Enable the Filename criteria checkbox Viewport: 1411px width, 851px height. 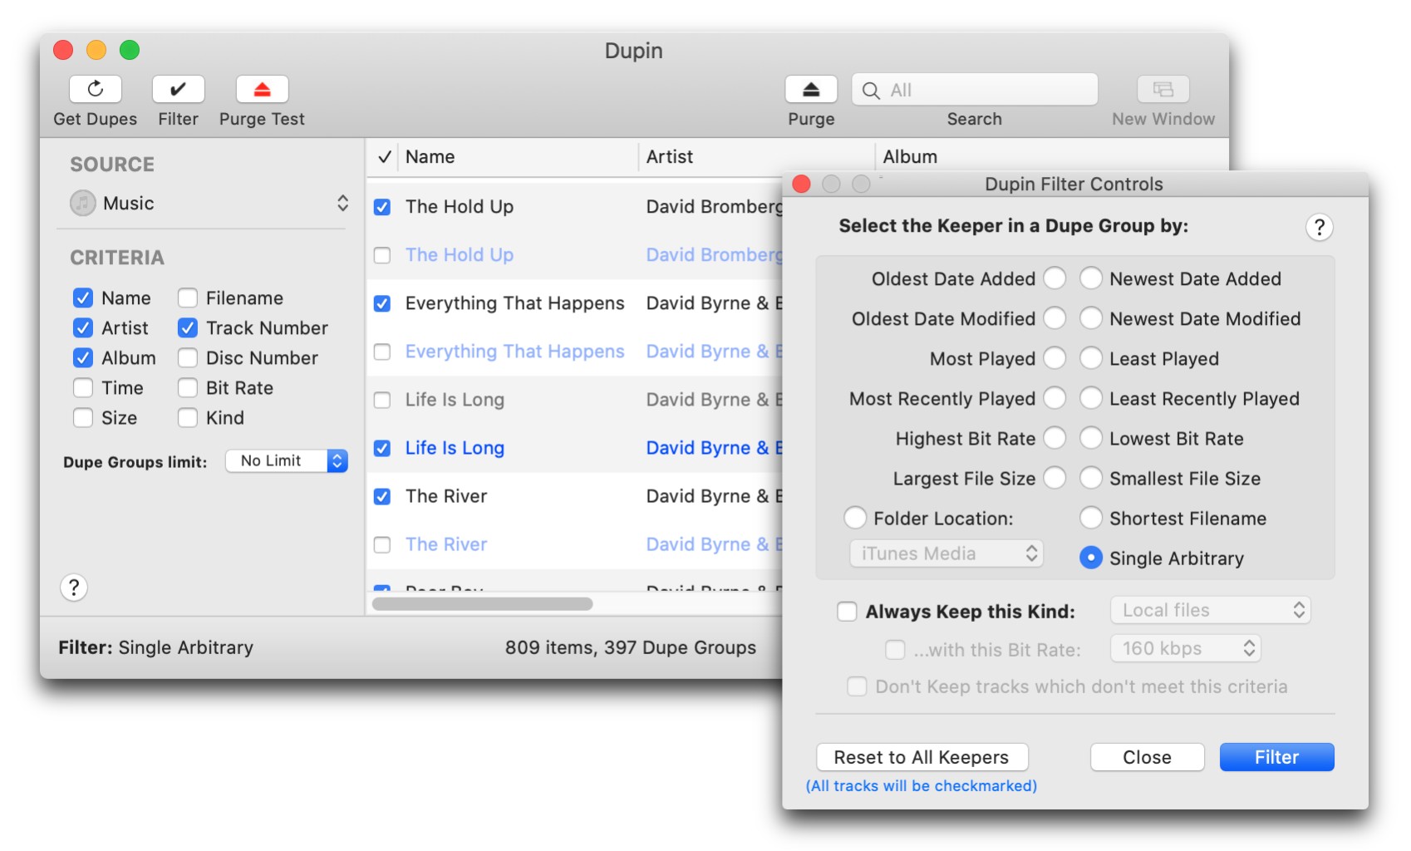click(x=188, y=298)
